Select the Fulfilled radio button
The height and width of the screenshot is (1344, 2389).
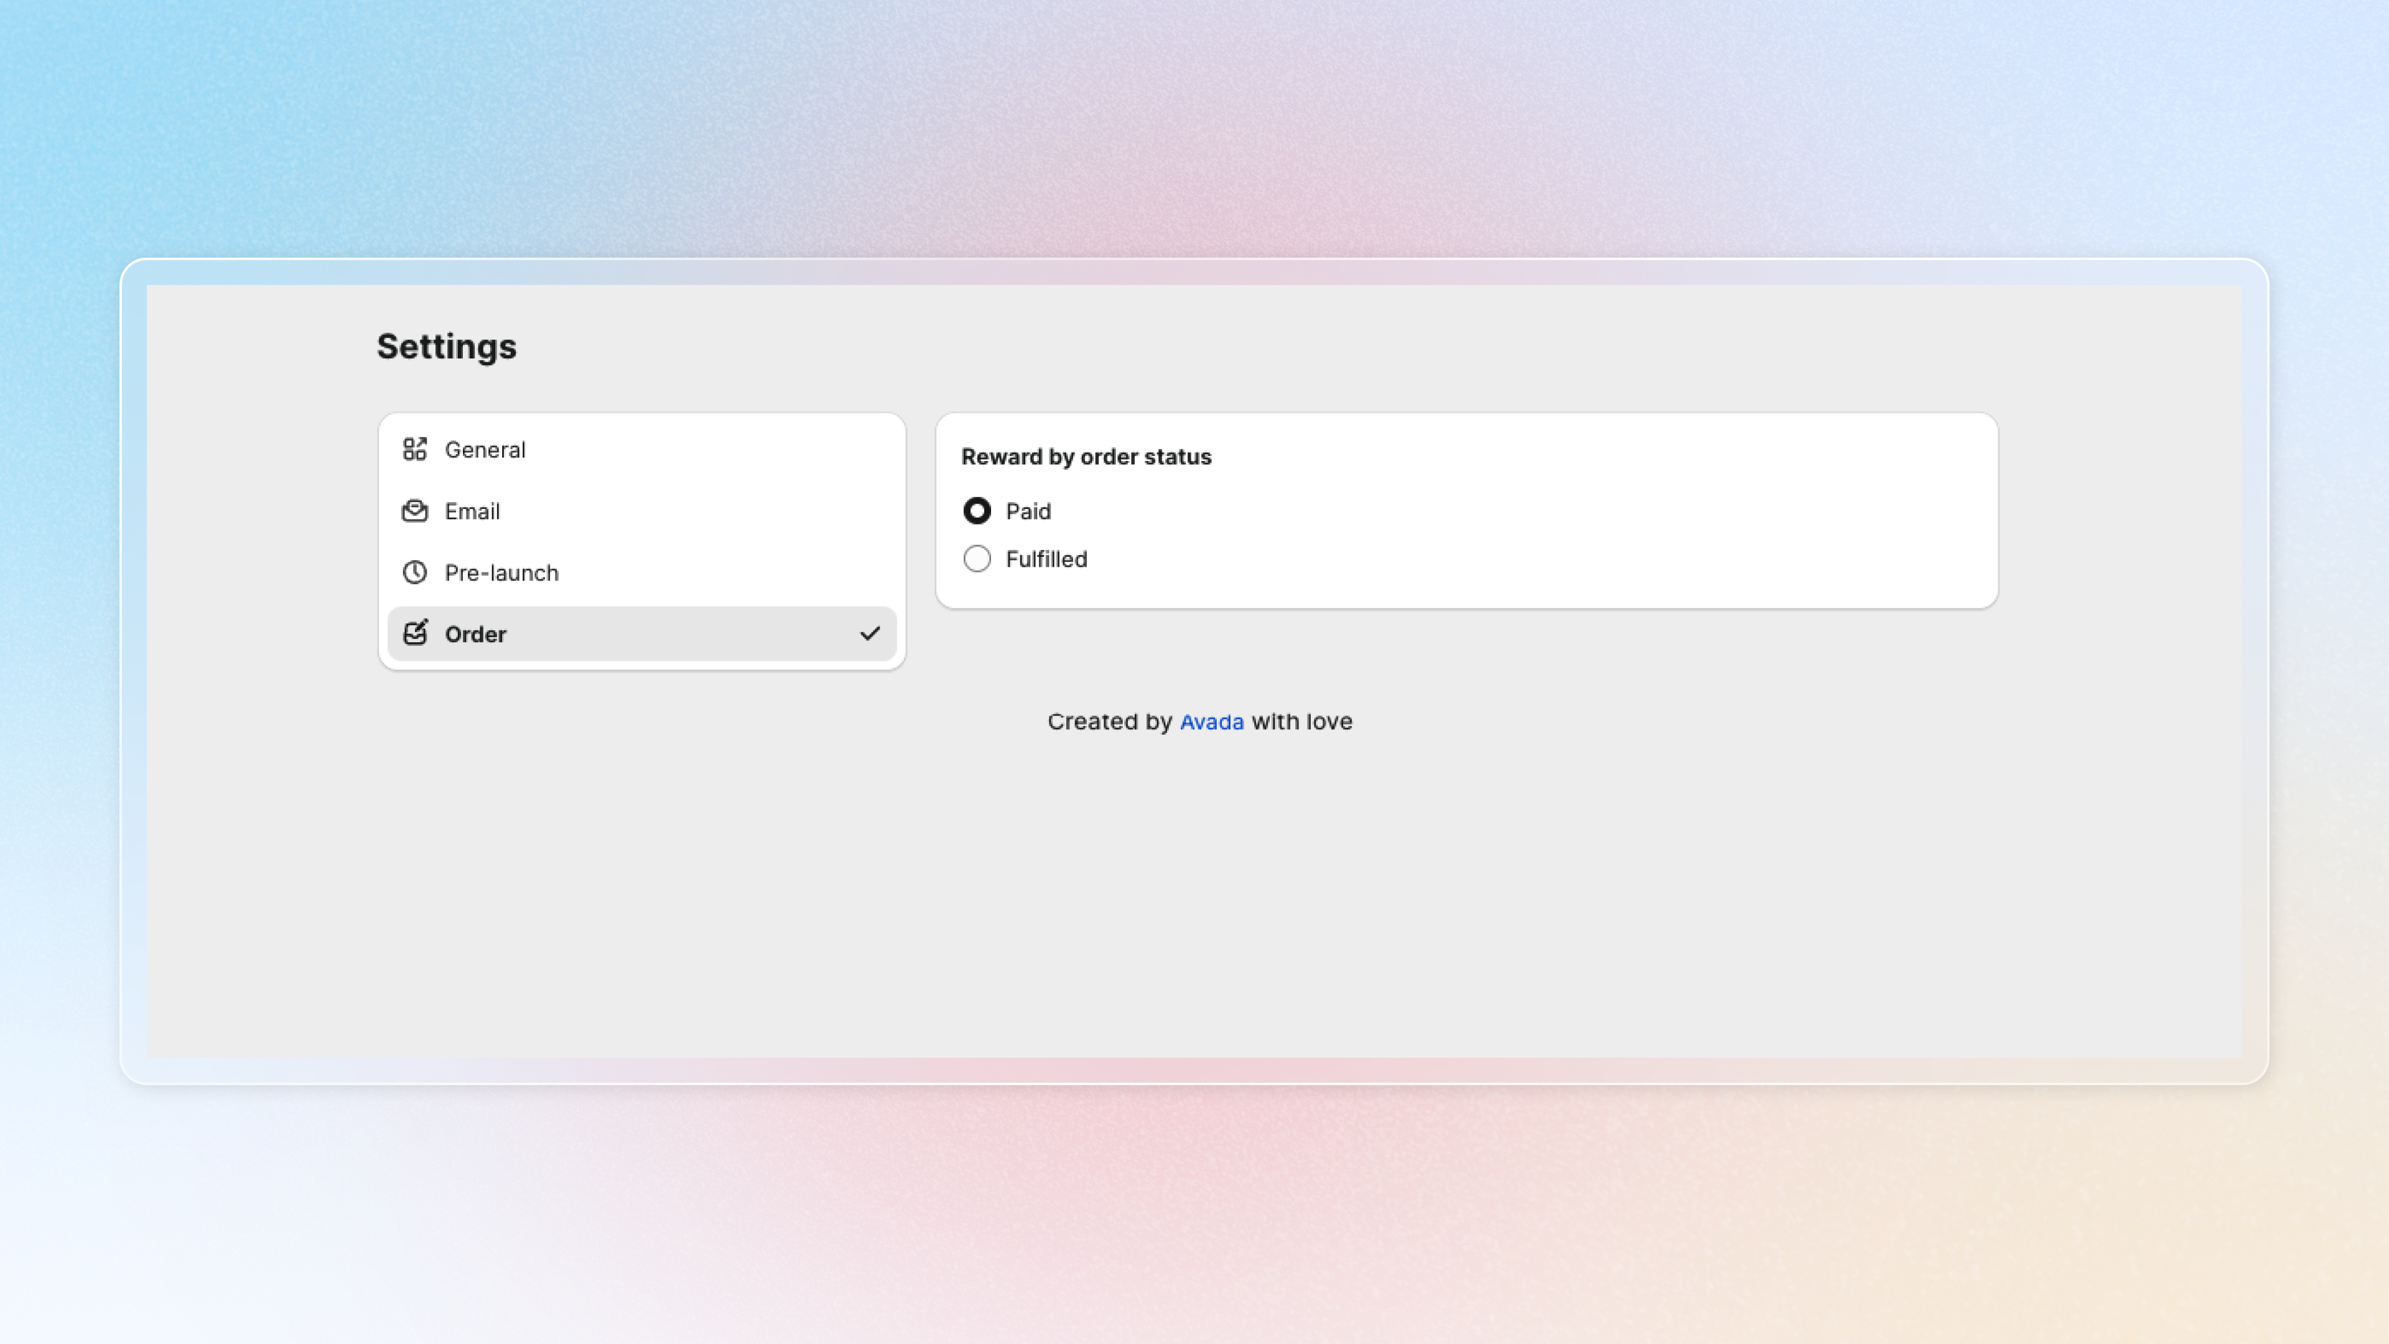[x=977, y=559]
